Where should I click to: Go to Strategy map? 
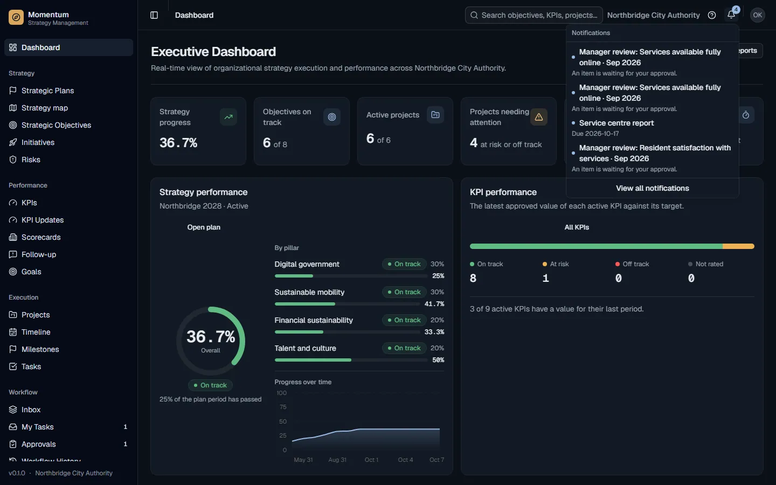point(68,108)
